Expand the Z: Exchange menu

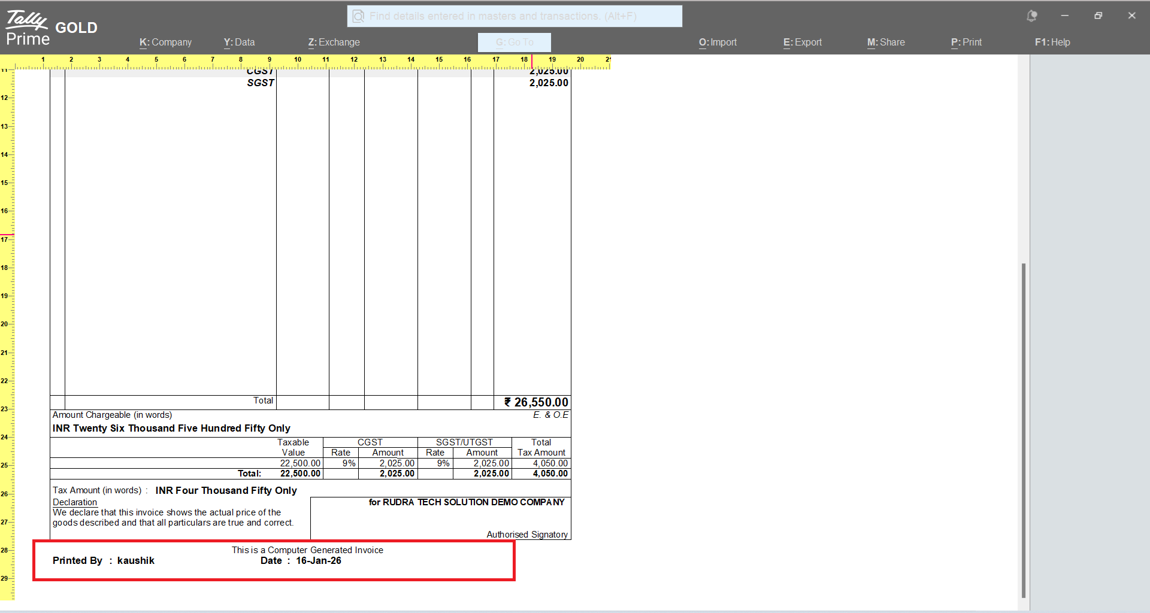(334, 43)
